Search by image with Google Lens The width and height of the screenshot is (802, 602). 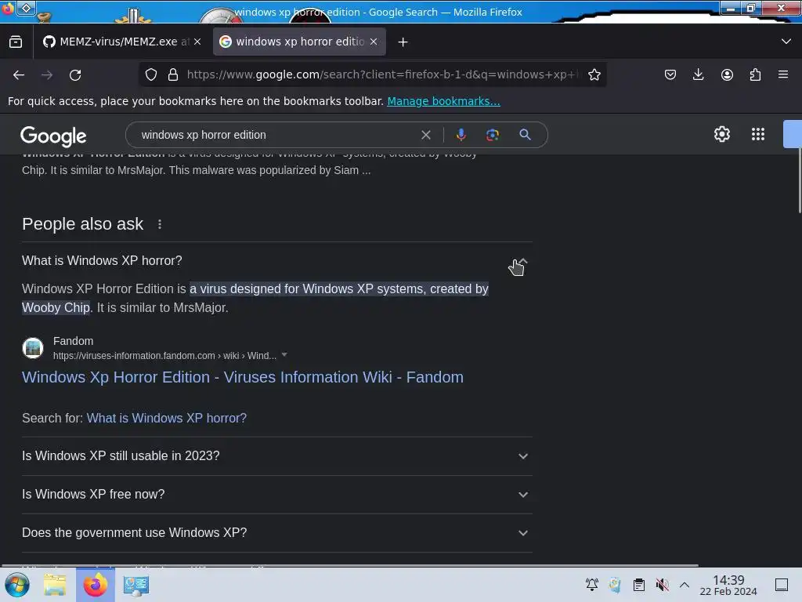coord(493,135)
